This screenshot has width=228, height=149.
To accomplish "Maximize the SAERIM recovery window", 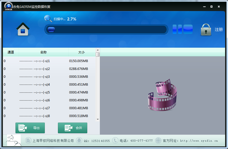I will (211, 7).
